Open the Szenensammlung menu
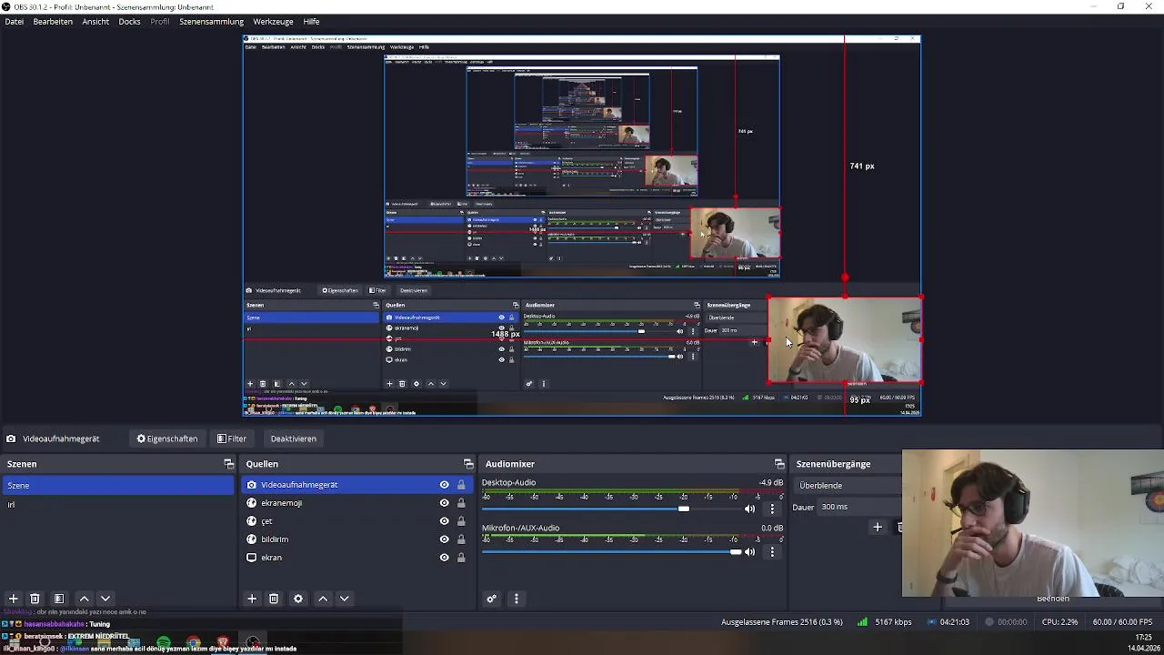The width and height of the screenshot is (1164, 655). pyautogui.click(x=211, y=21)
